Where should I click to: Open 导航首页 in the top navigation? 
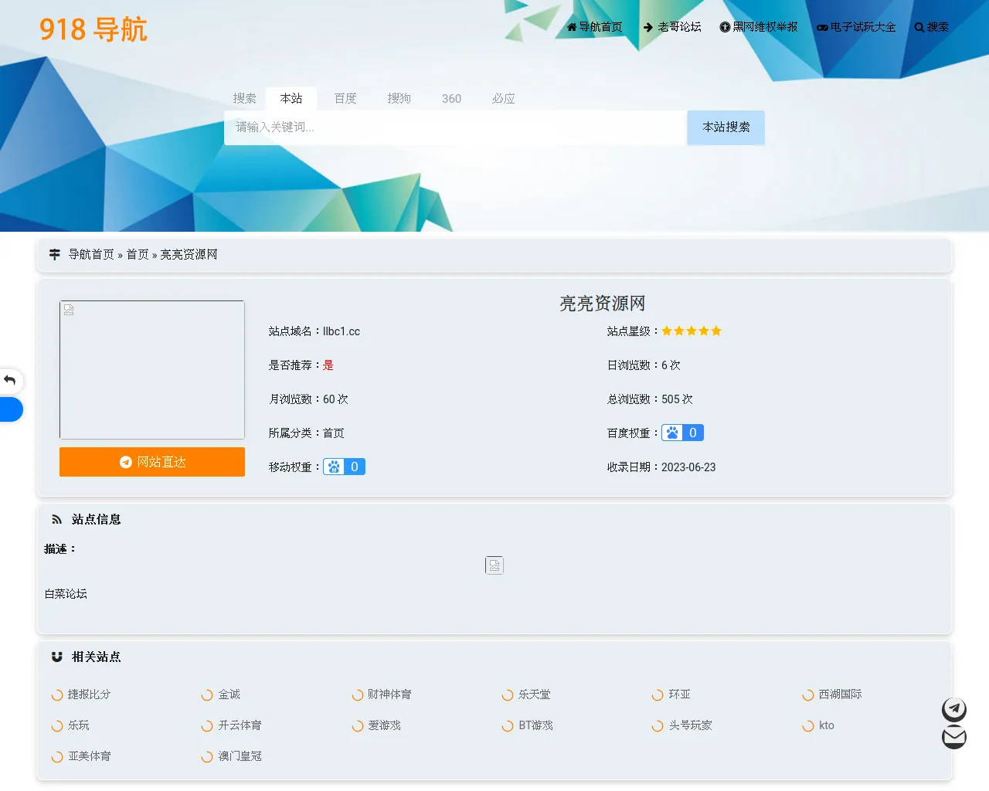[594, 27]
